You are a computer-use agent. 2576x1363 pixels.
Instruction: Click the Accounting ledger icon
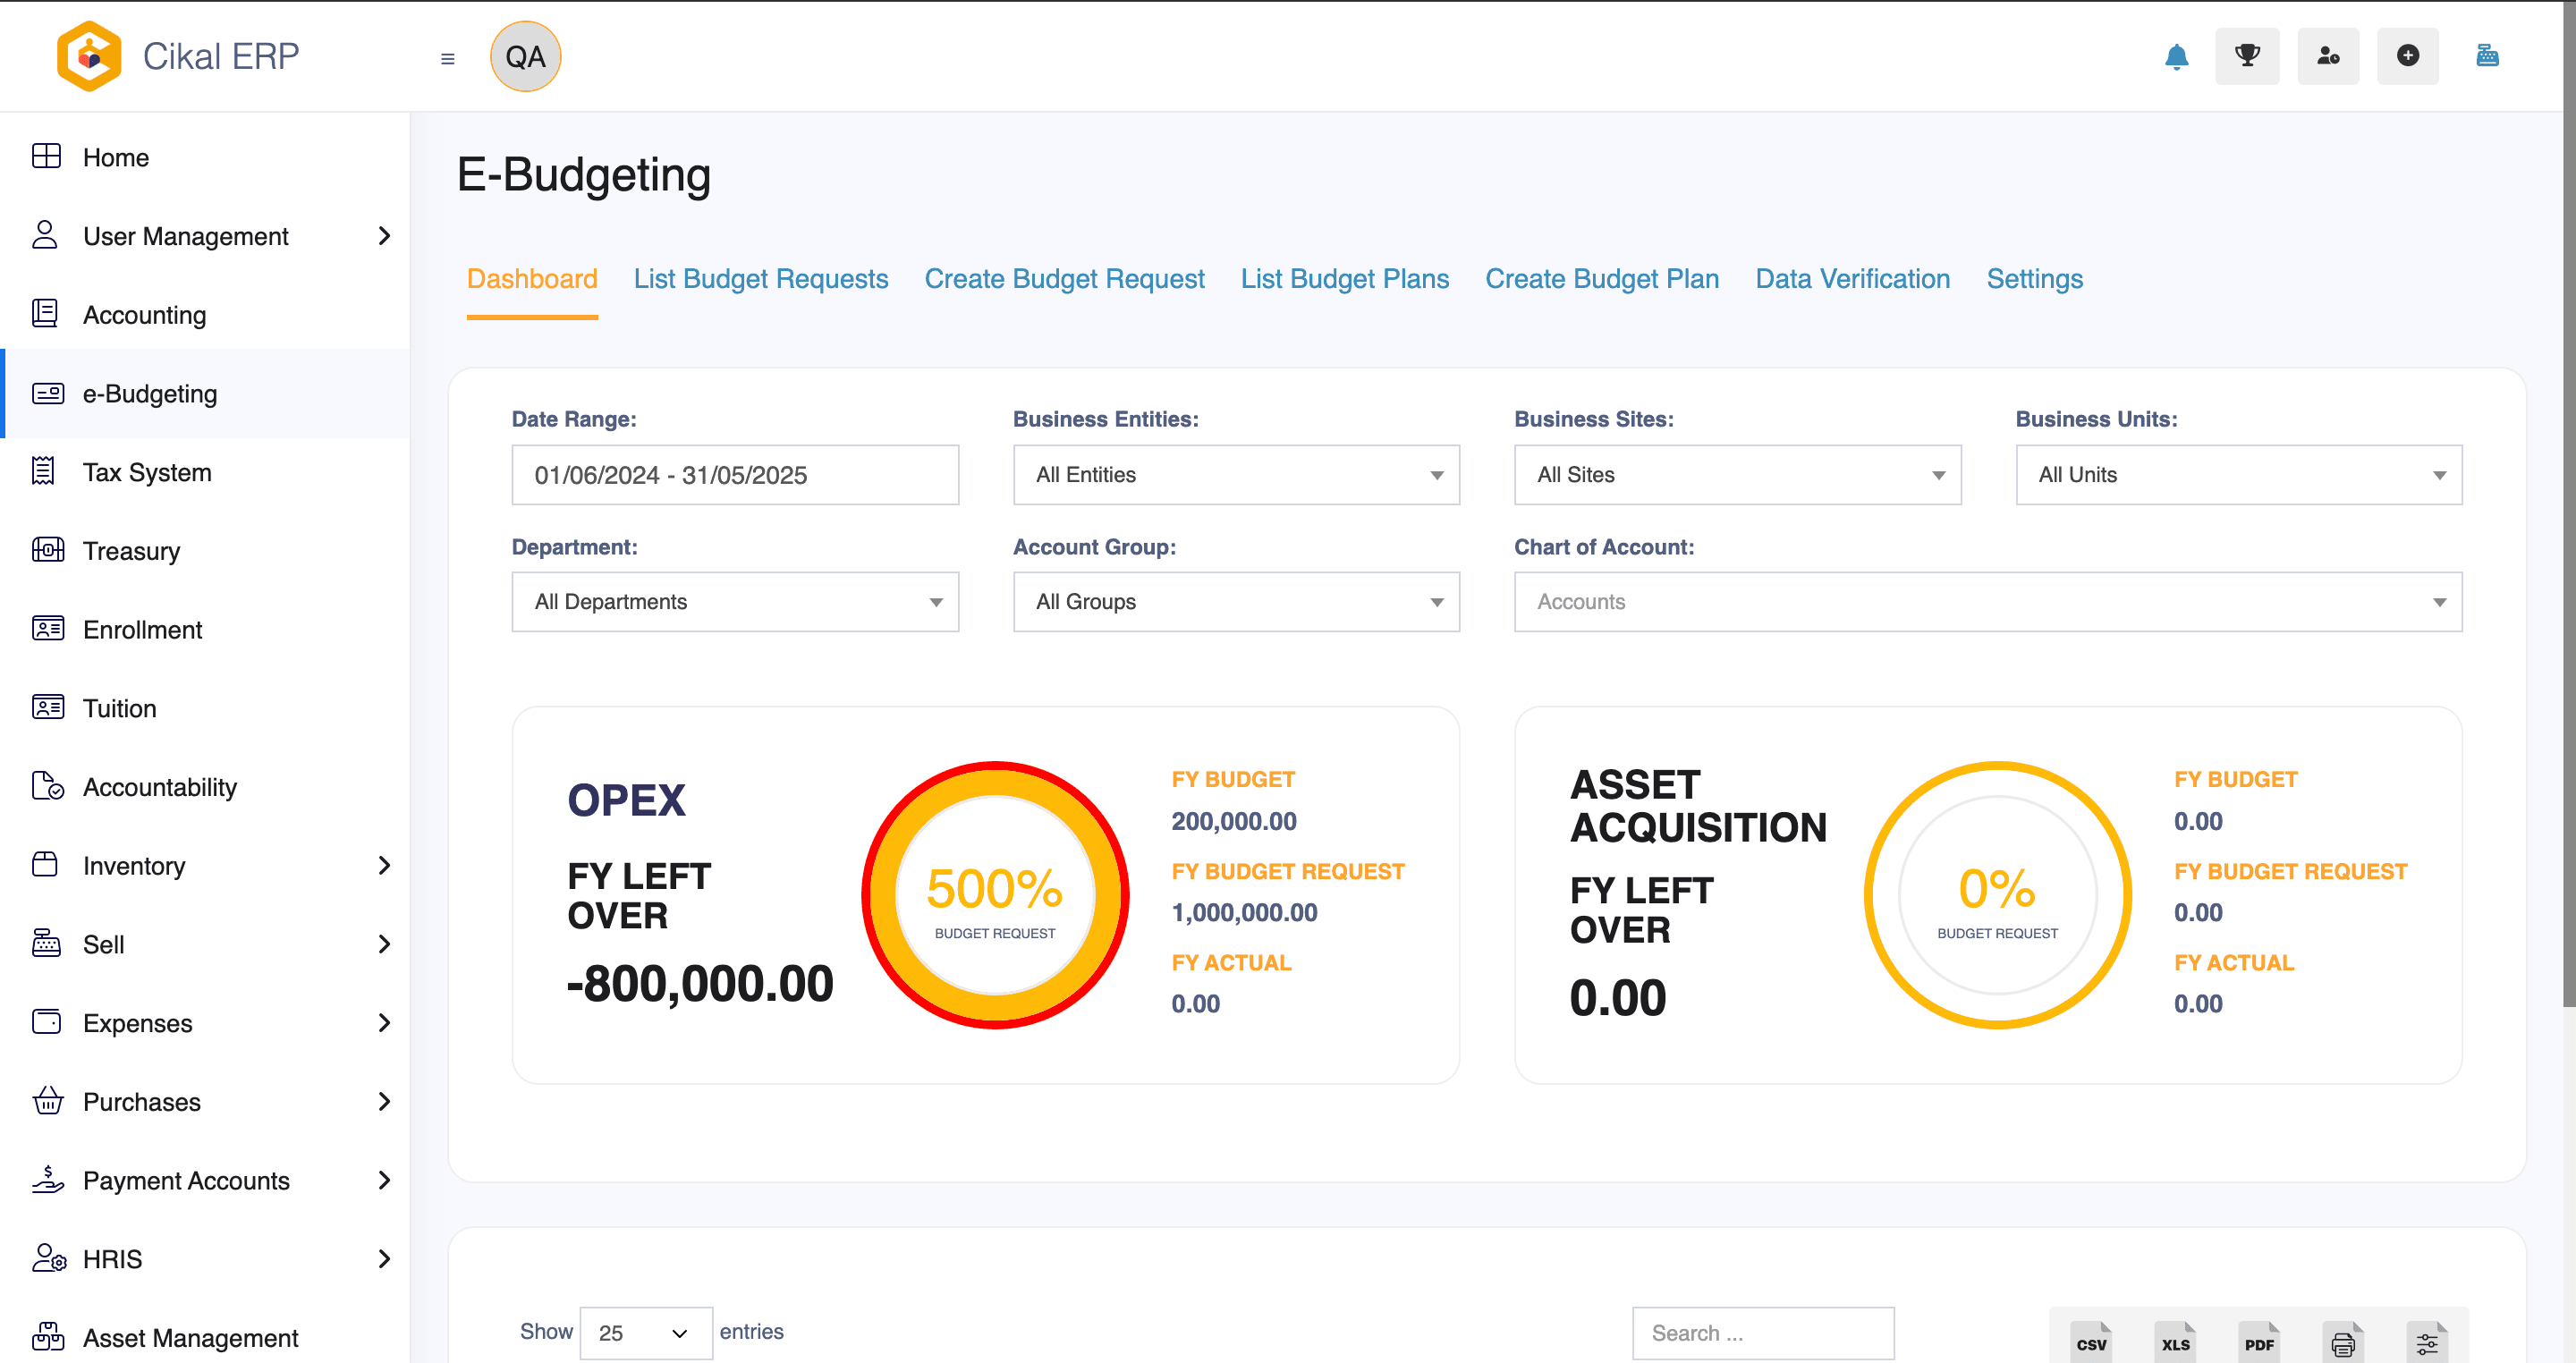click(46, 314)
